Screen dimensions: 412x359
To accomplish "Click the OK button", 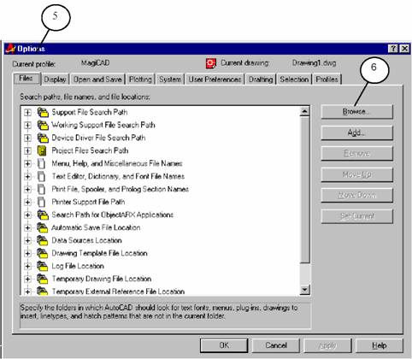I will coord(224,345).
